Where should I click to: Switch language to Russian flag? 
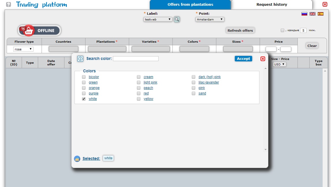coord(304,14)
